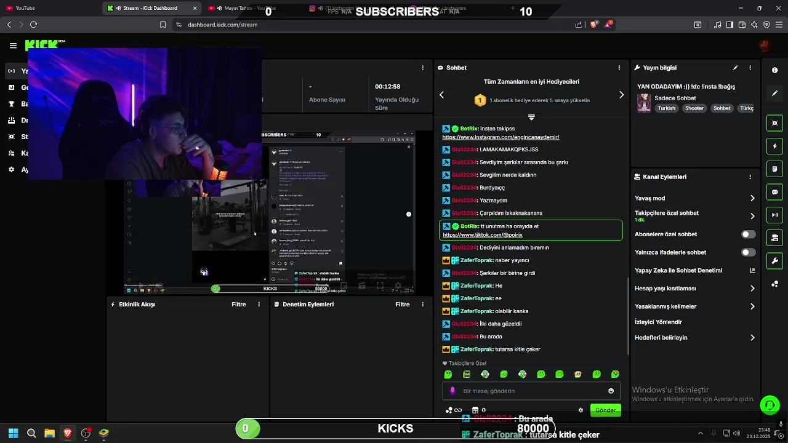Open the Instagram link from BotRix
The image size is (788, 443).
(501, 137)
